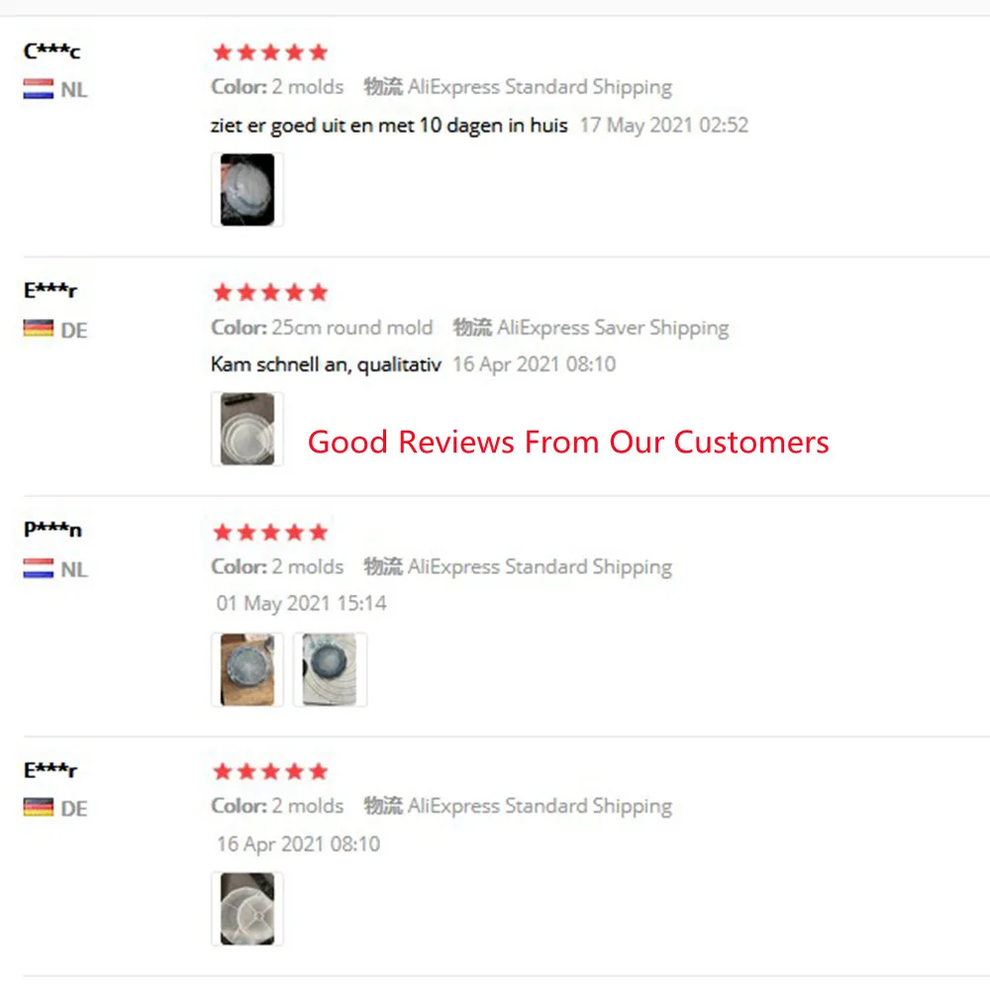The height and width of the screenshot is (990, 990).
Task: Click reviewer name P***n
Action: click(53, 530)
